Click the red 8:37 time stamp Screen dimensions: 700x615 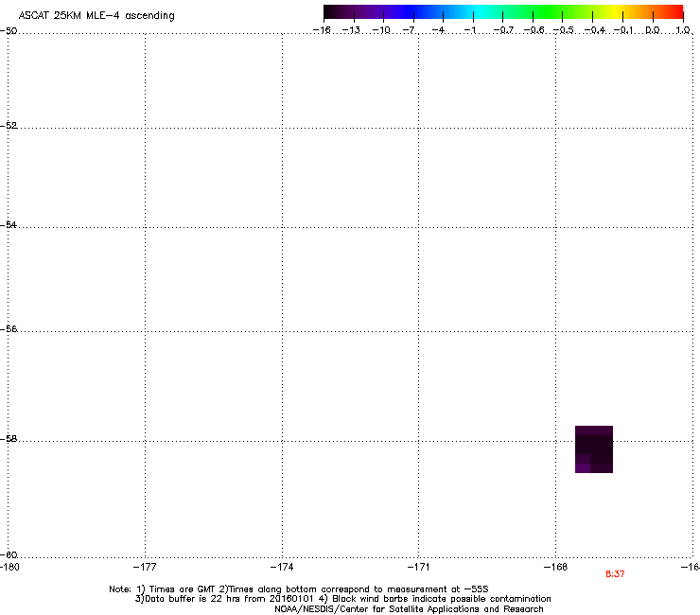coord(615,574)
